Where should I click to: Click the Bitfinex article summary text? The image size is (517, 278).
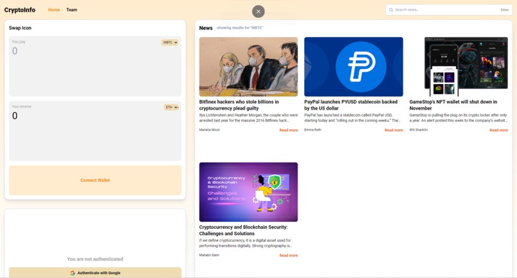[x=248, y=118]
